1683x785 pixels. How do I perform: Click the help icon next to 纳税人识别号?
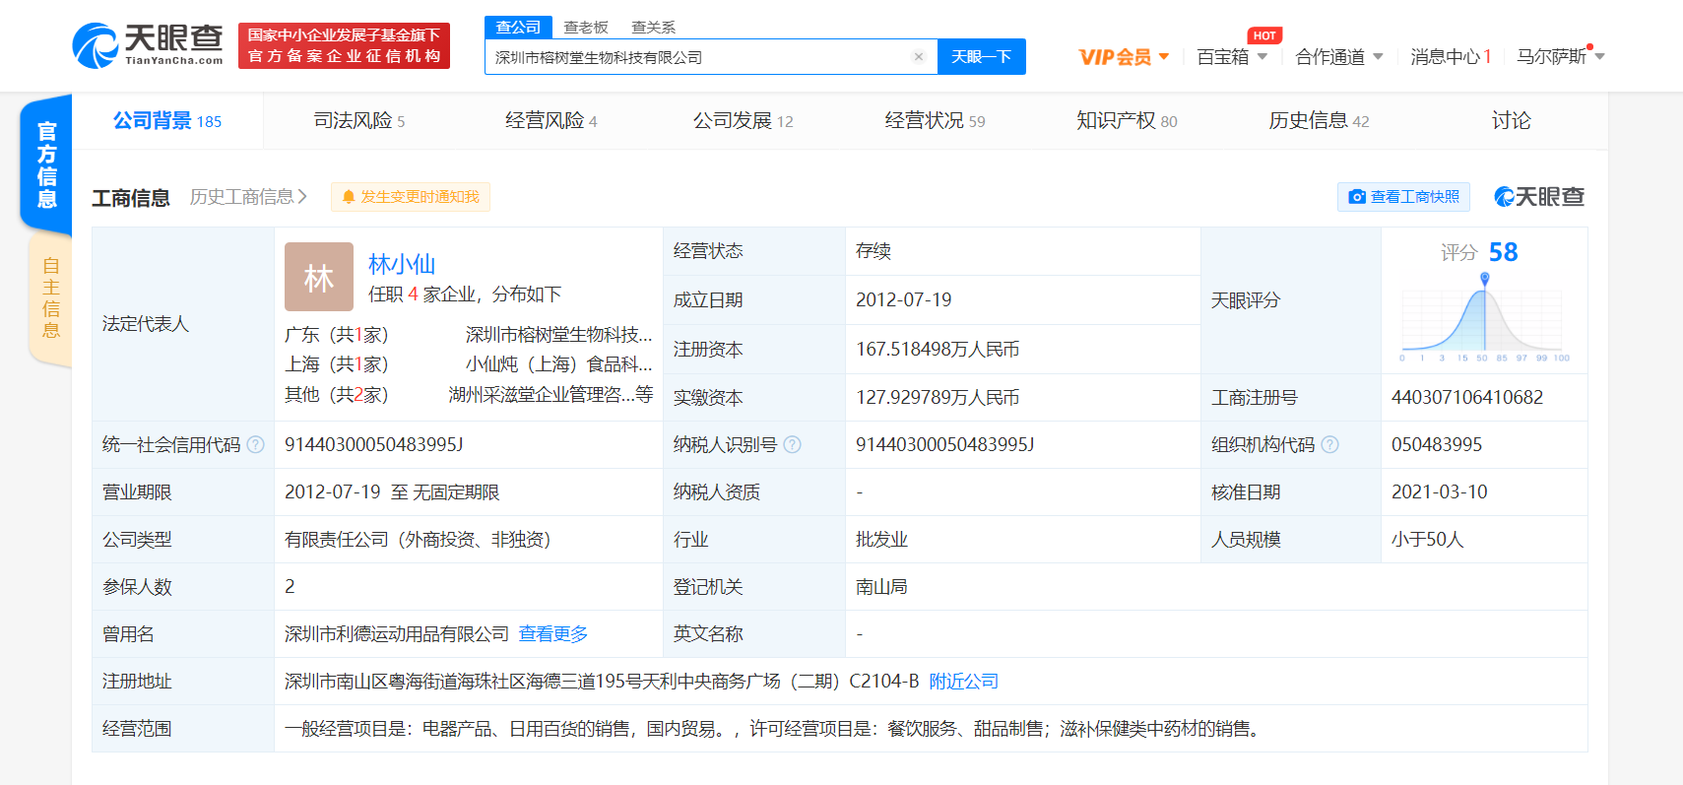pyautogui.click(x=792, y=444)
